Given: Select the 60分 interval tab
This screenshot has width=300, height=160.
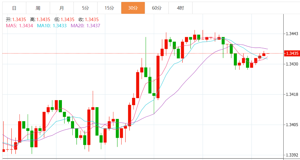Looking at the screenshot, I should pyautogui.click(x=157, y=8).
